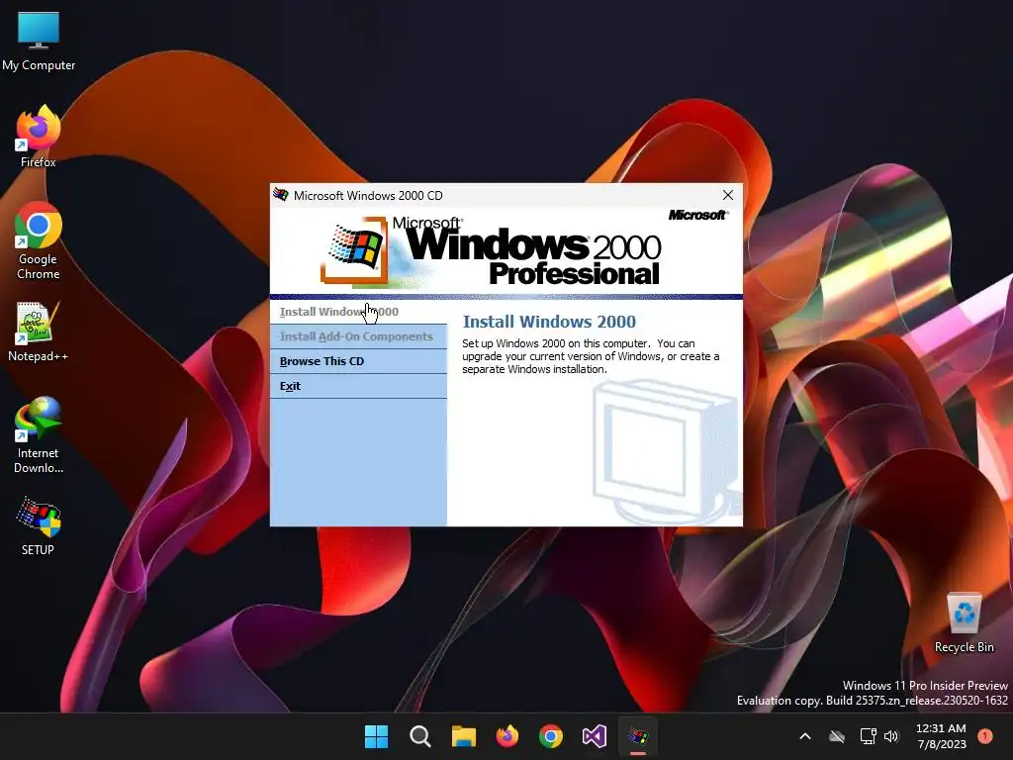Choose Install Windows 2000 option
The height and width of the screenshot is (760, 1013).
[x=358, y=312]
